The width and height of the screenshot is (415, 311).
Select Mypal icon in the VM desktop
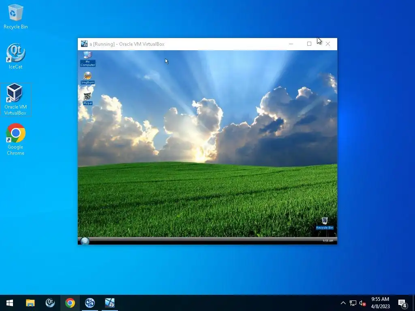[88, 99]
